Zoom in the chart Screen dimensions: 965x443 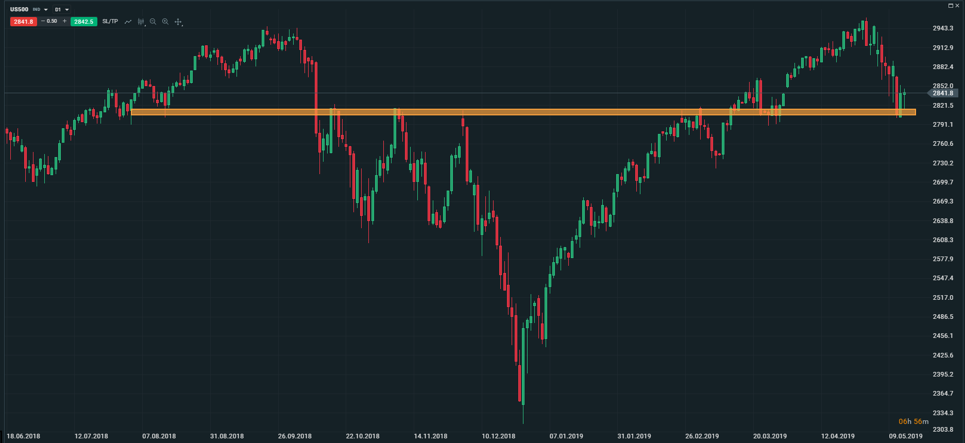pos(165,22)
